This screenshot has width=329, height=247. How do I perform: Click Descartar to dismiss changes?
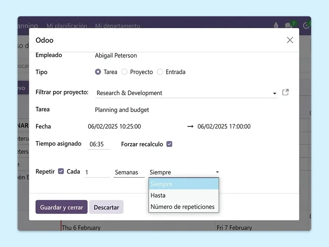[x=106, y=207]
